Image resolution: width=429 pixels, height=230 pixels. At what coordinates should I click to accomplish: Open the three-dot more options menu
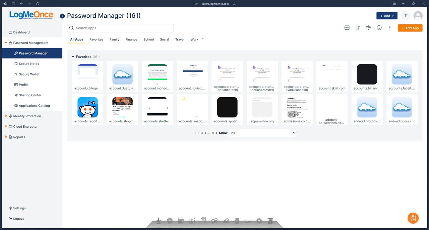coord(390,28)
